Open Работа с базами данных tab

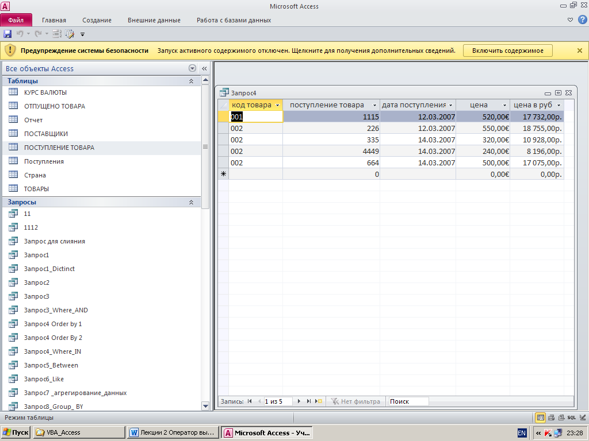coord(234,20)
